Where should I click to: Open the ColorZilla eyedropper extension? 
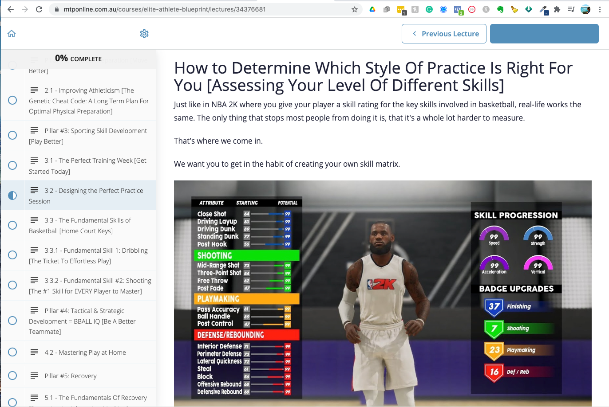pos(542,9)
